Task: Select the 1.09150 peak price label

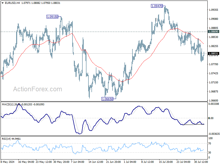Action: click(52, 17)
